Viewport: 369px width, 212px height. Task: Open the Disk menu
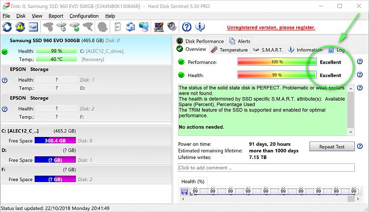pyautogui.click(x=21, y=16)
